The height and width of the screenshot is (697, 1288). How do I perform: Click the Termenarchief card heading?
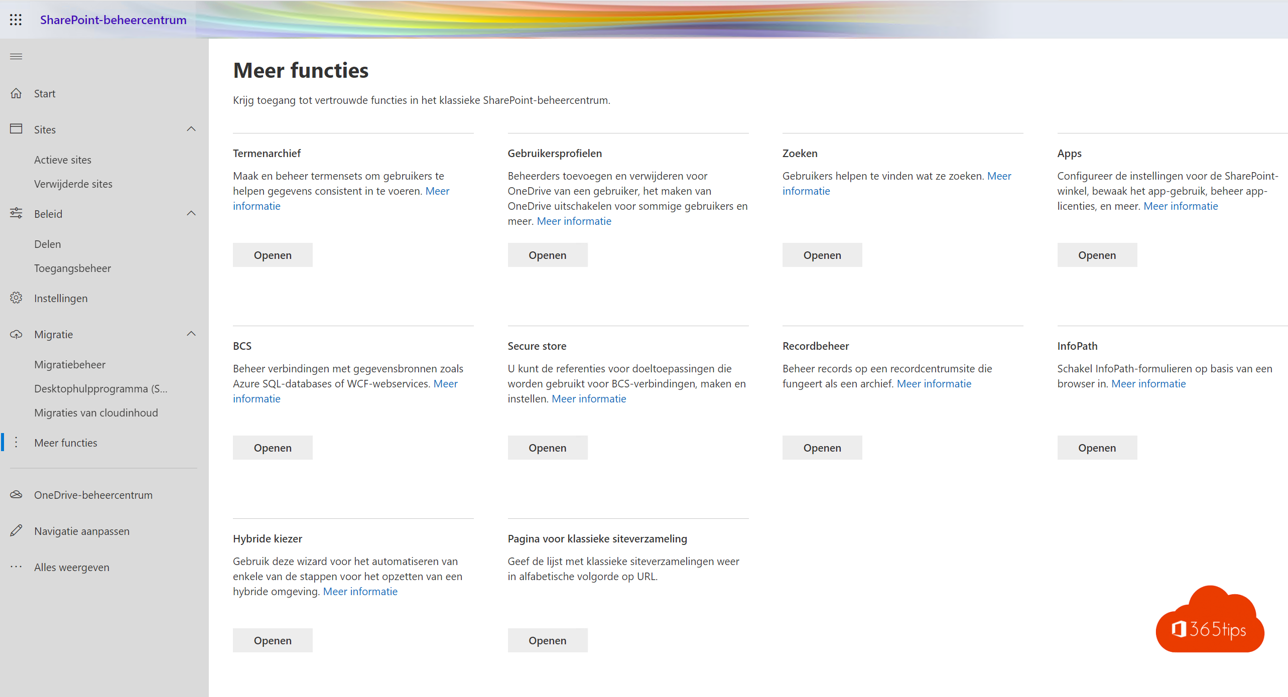point(267,154)
